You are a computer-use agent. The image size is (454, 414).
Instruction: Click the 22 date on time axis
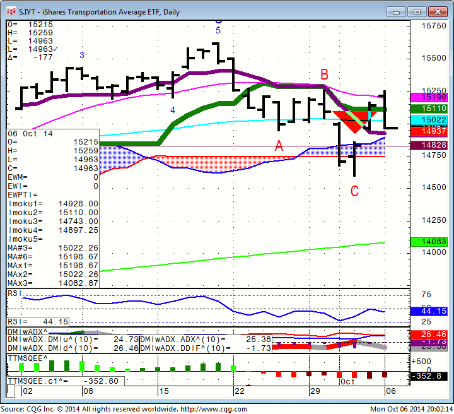coord(240,391)
